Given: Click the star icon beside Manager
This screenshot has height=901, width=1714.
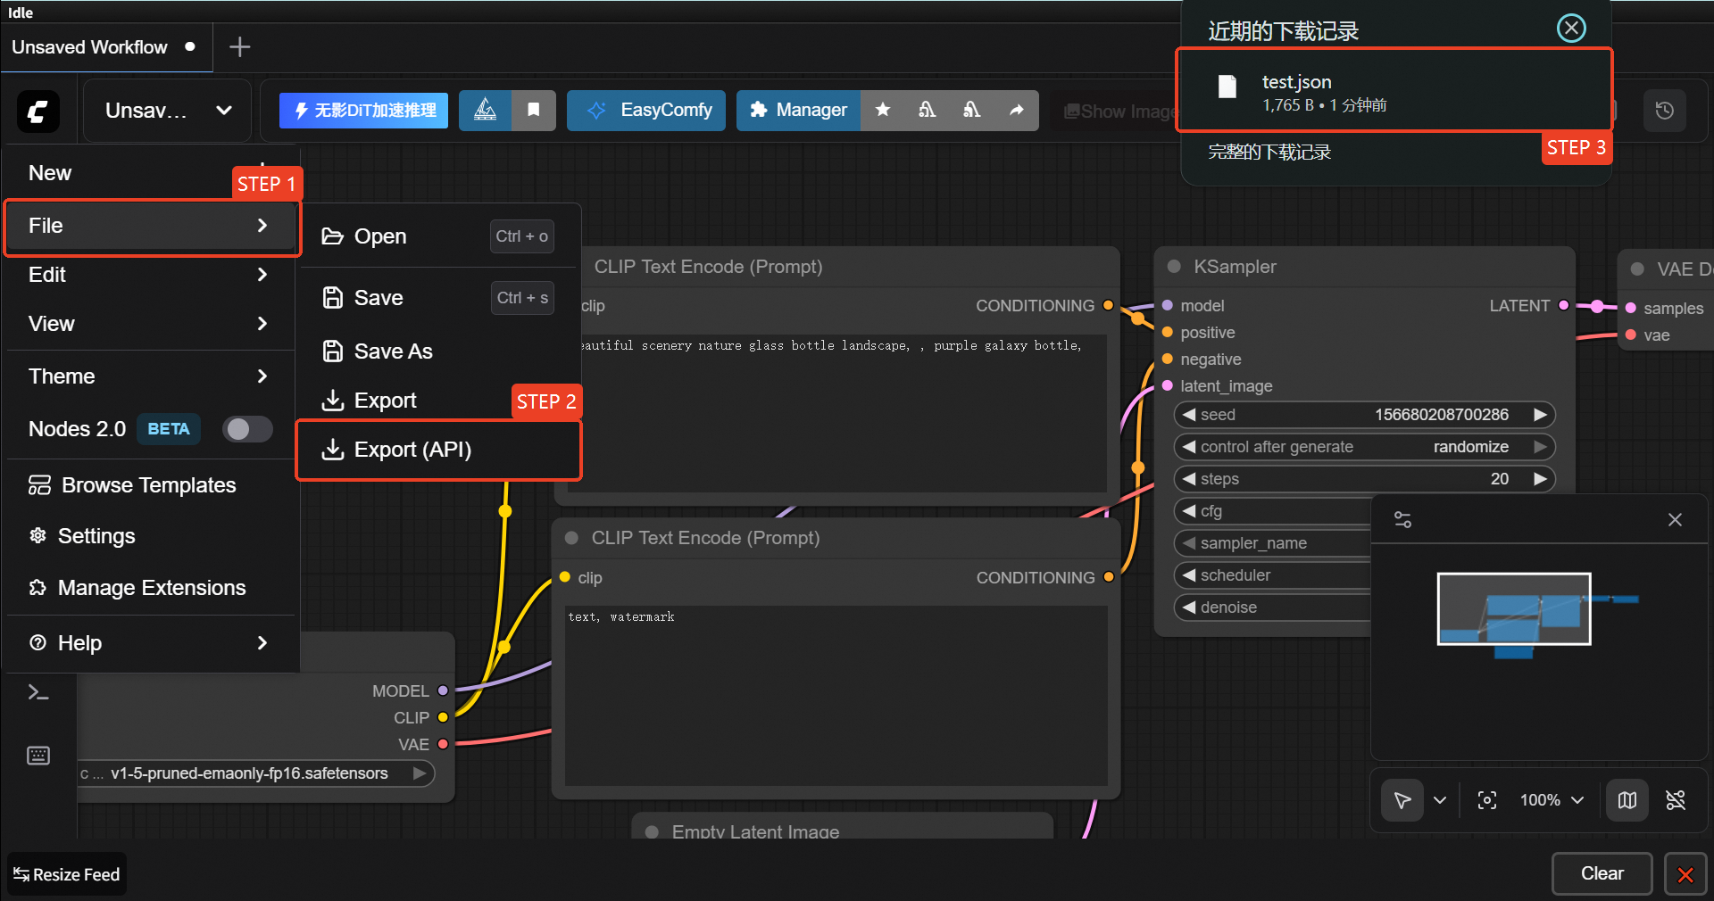Looking at the screenshot, I should tap(883, 110).
